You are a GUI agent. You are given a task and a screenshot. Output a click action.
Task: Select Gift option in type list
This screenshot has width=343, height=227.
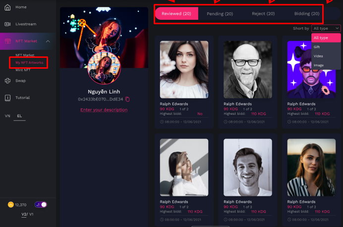pos(317,47)
